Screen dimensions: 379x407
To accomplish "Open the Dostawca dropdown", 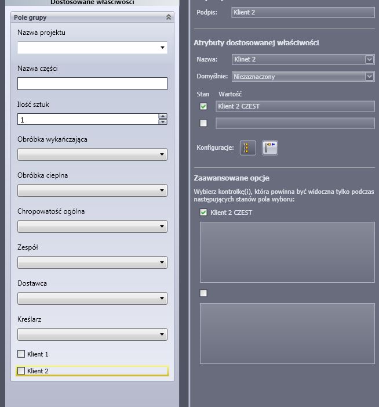I will (92, 298).
